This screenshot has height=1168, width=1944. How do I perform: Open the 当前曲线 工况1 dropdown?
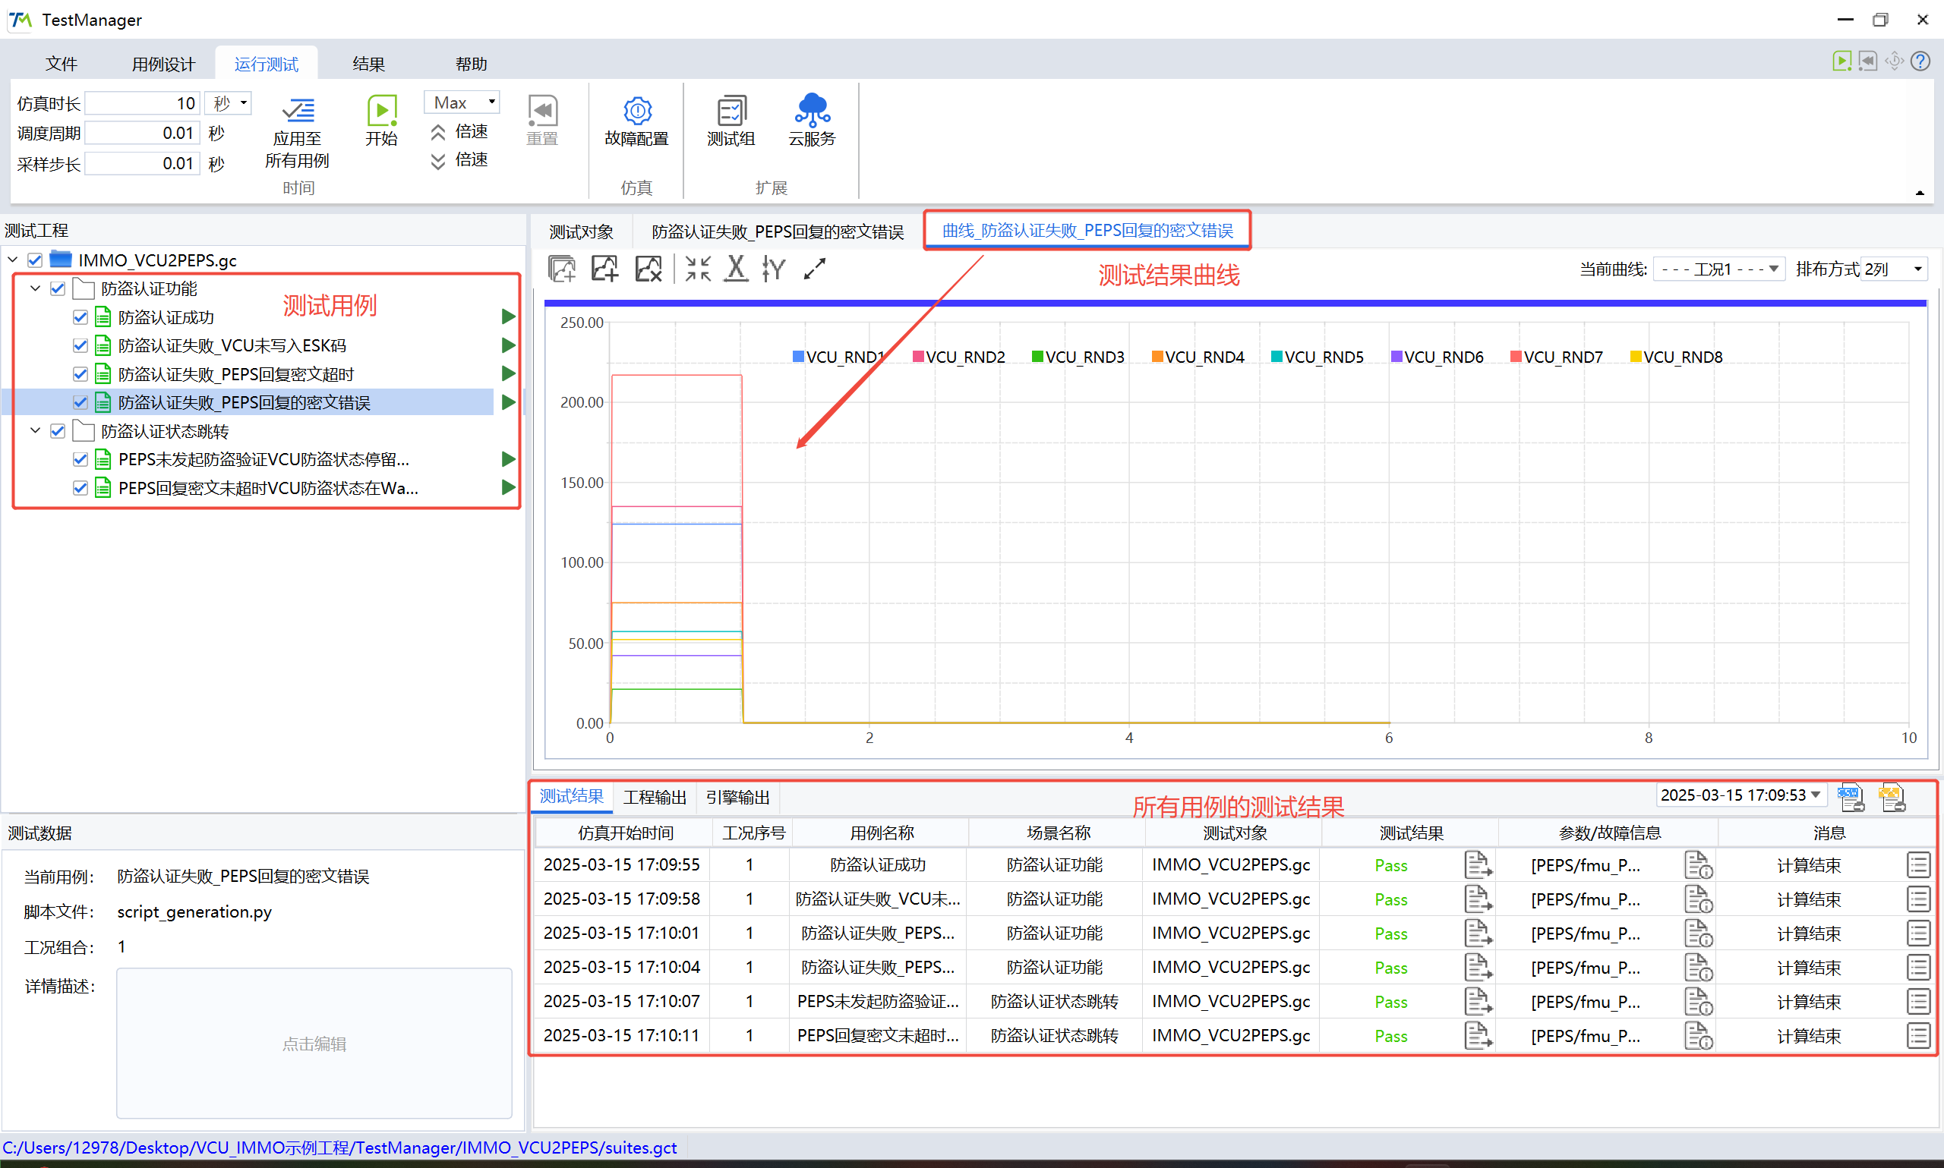[x=1718, y=269]
